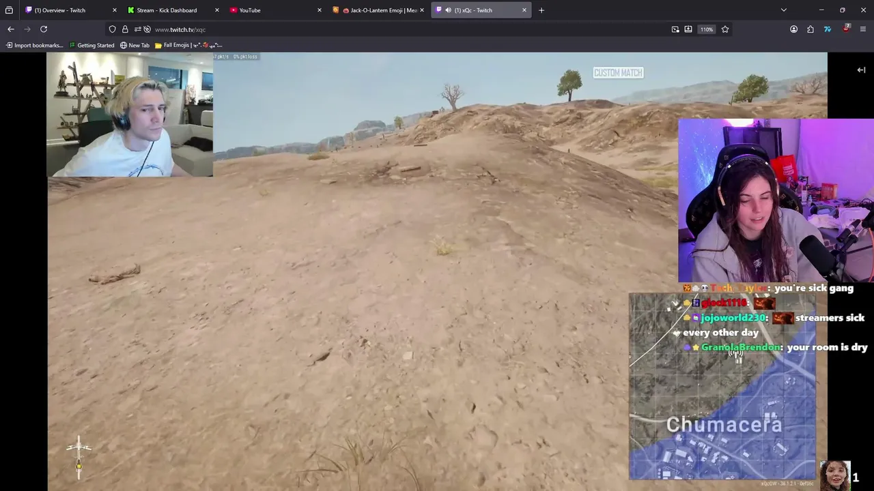Expand the Twitch chat panel arrow
The height and width of the screenshot is (491, 874).
pos(861,70)
